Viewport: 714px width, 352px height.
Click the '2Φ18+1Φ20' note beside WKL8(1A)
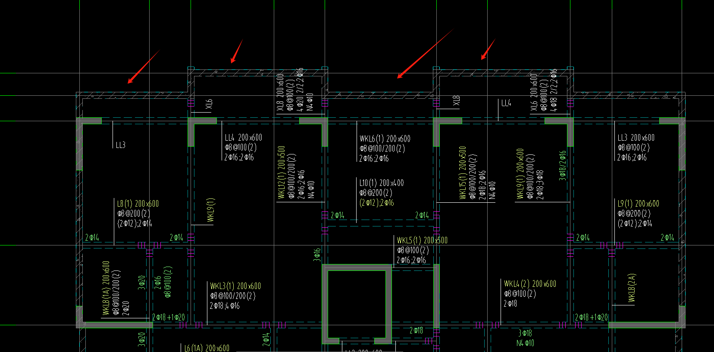pyautogui.click(x=169, y=317)
